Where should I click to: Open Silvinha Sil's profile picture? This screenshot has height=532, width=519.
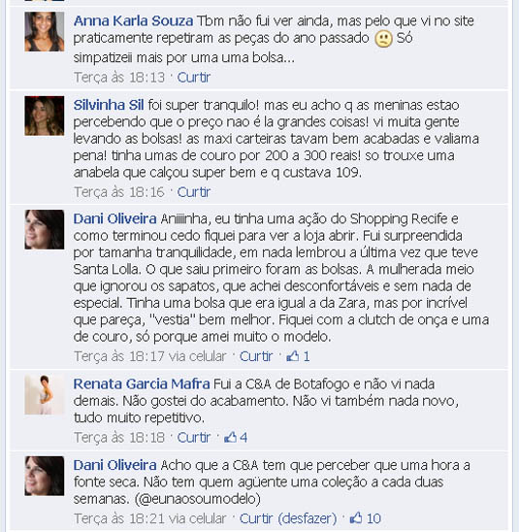pos(45,116)
